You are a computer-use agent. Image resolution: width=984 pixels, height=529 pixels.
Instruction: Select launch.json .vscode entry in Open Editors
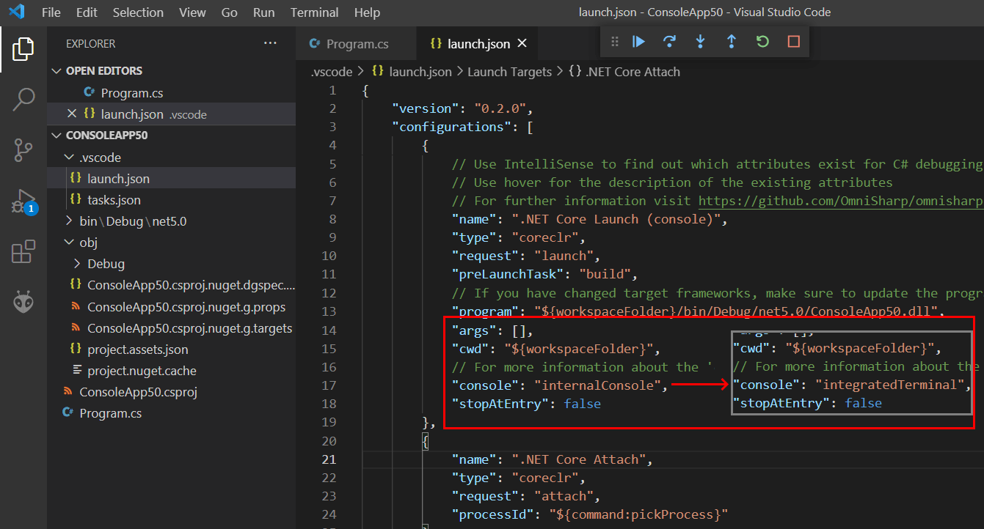click(172, 114)
